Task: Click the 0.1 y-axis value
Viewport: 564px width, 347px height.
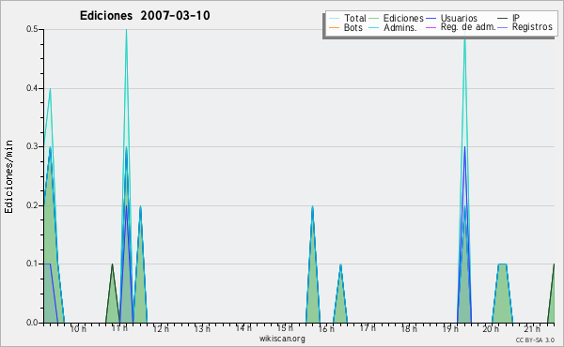Action: [32, 264]
